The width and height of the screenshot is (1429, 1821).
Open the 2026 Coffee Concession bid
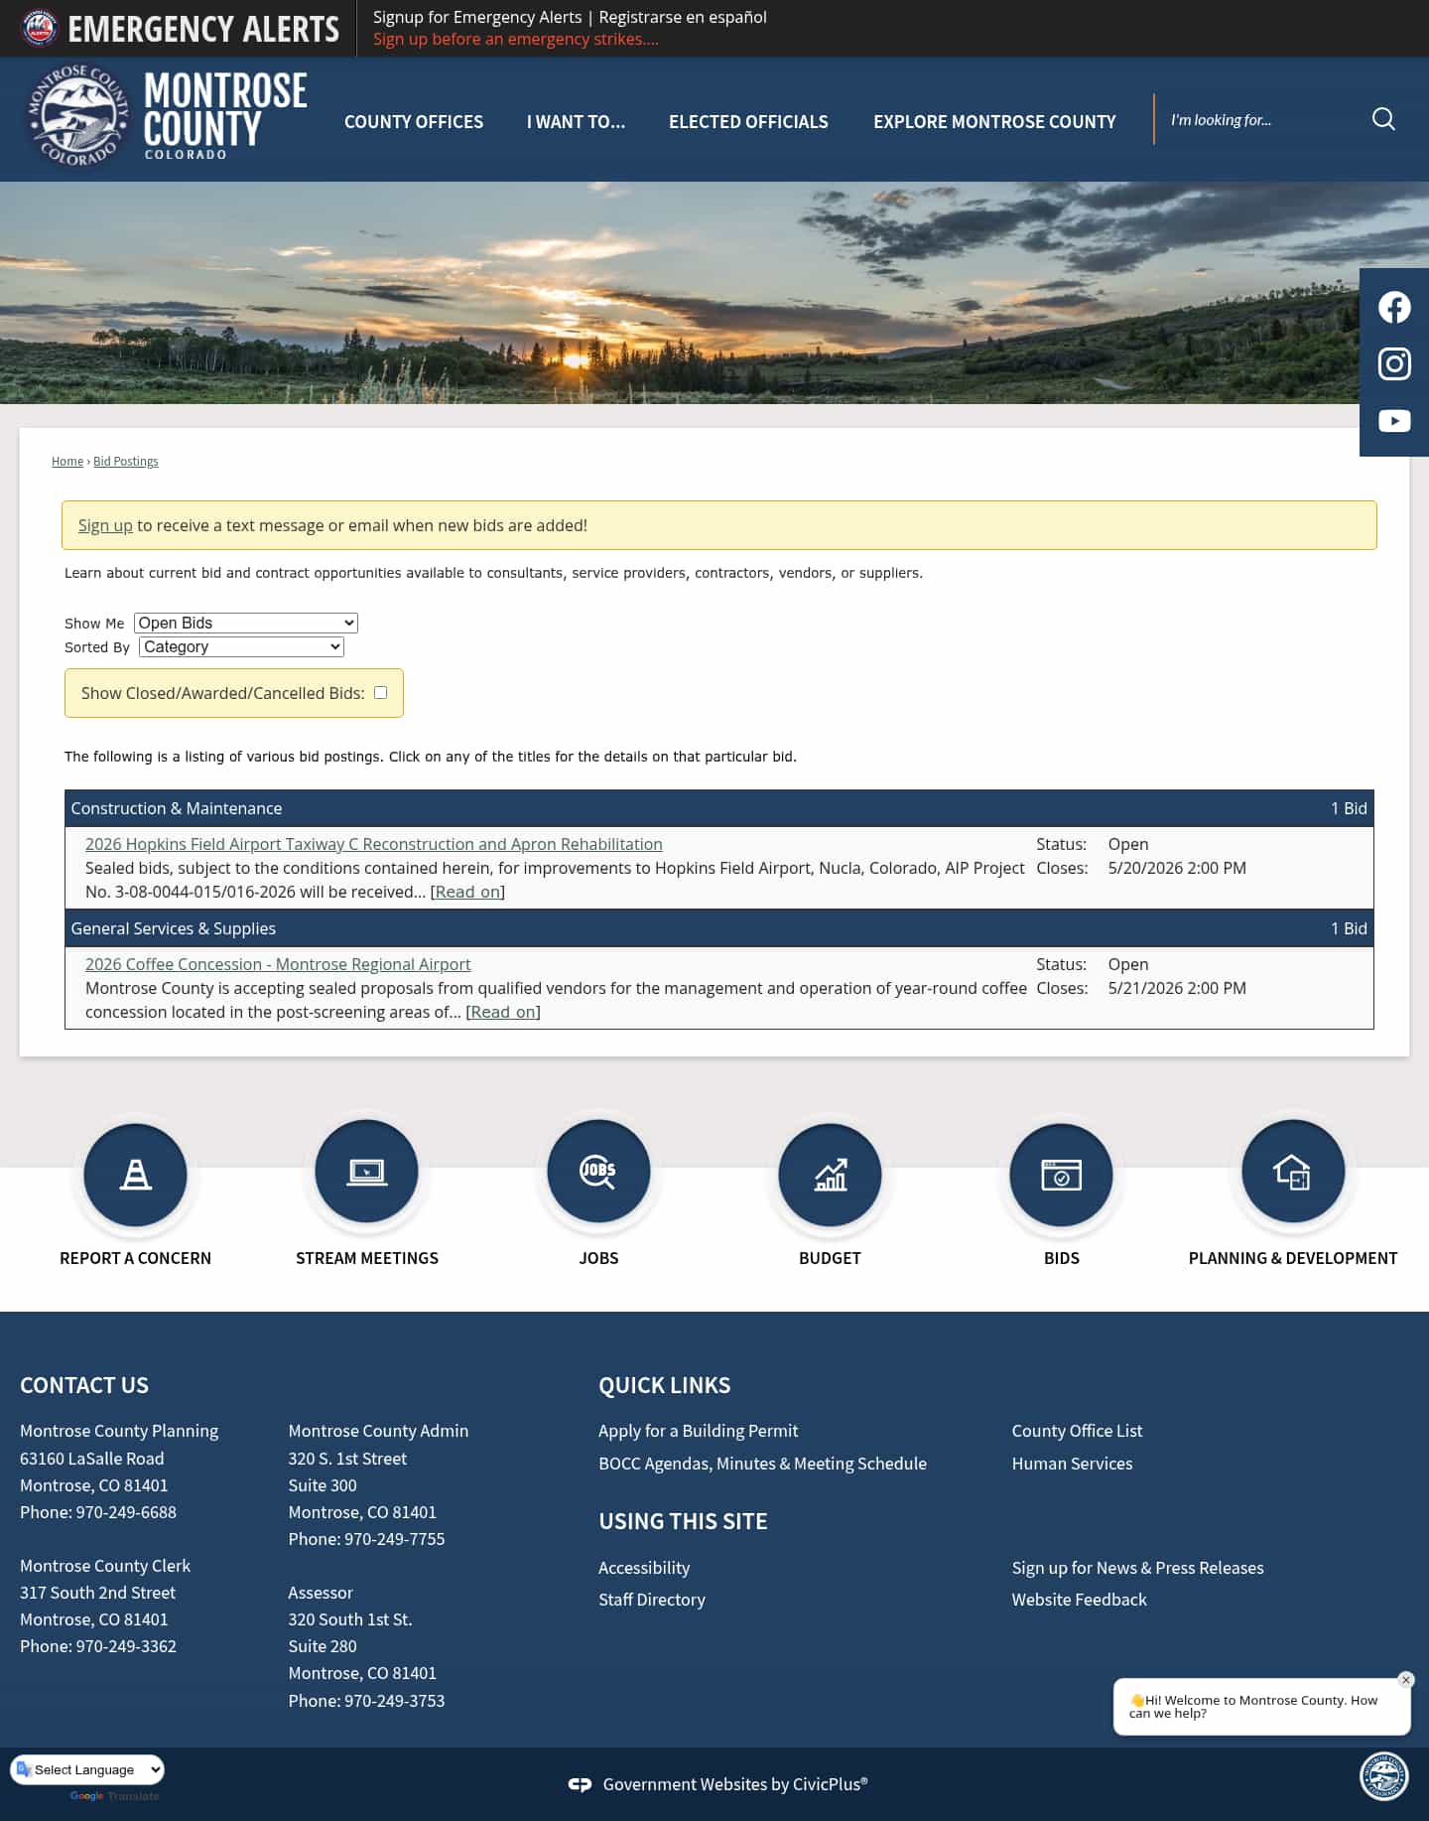pyautogui.click(x=278, y=964)
